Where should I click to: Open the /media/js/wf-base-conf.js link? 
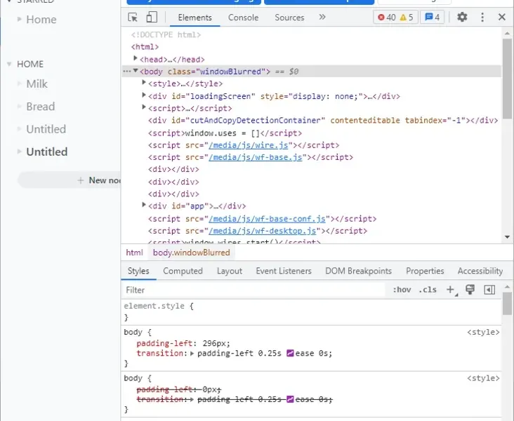(267, 218)
